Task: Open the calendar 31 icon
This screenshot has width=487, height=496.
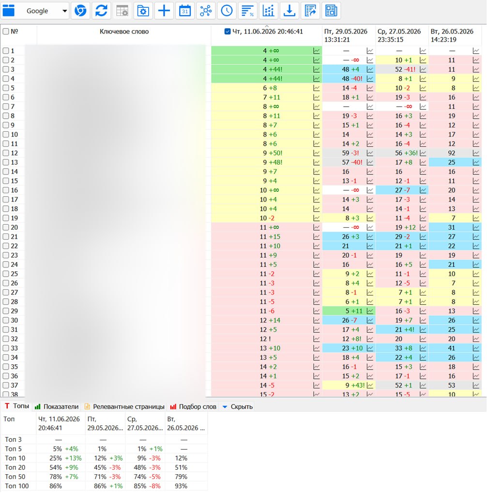Action: pyautogui.click(x=184, y=11)
